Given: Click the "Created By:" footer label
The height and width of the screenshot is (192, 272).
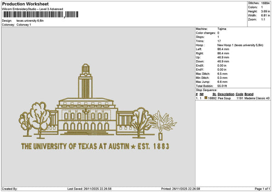Looking at the screenshot, I should click(x=10, y=189).
